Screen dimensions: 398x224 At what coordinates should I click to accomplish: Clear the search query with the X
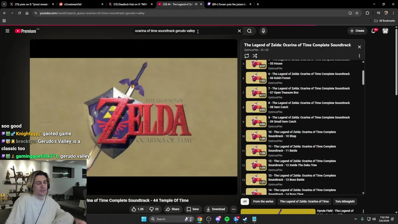tap(239, 31)
